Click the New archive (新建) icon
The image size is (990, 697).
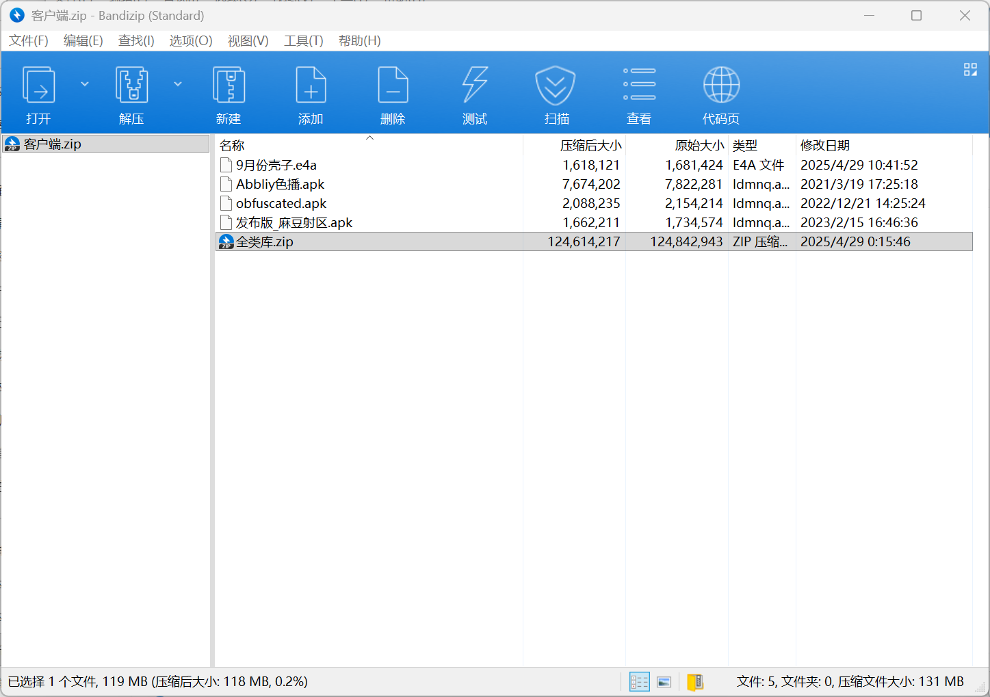229,86
